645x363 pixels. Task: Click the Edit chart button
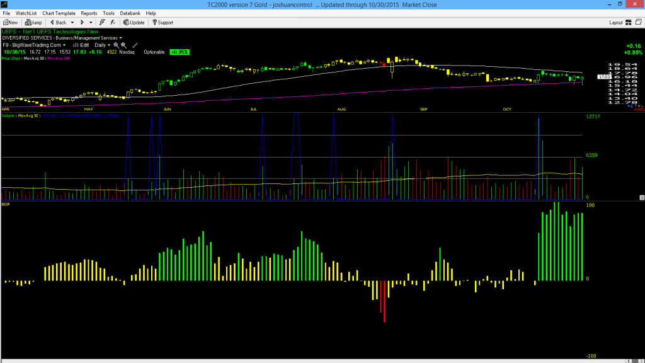(x=81, y=45)
